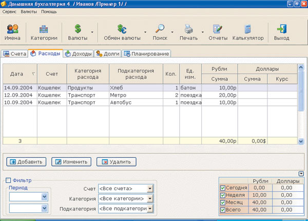Click the Валюты dollar icon

78,29
